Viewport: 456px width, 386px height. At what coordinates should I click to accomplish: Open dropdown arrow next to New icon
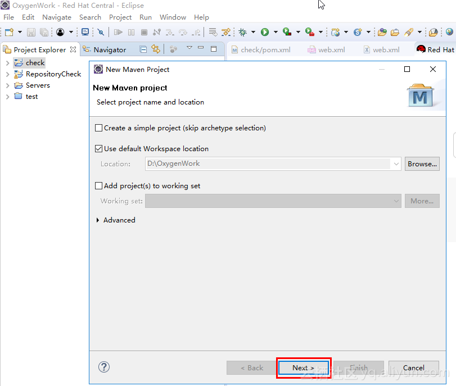point(20,32)
